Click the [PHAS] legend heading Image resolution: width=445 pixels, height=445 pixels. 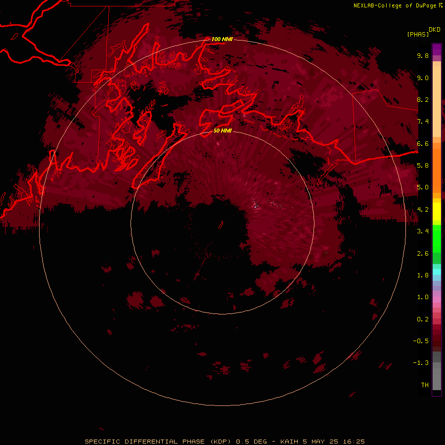(x=418, y=35)
